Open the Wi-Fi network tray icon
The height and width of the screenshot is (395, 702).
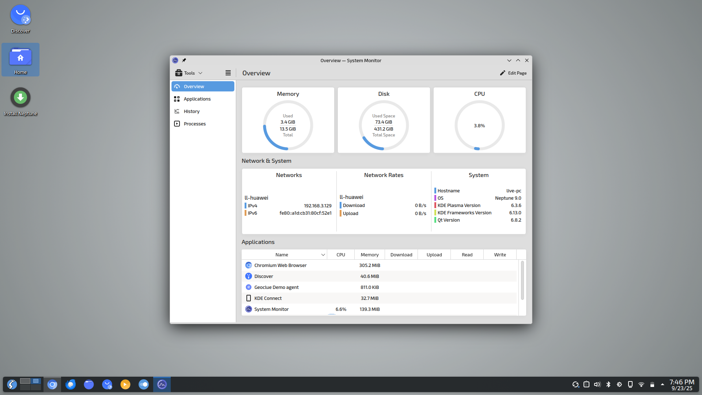tap(641, 384)
